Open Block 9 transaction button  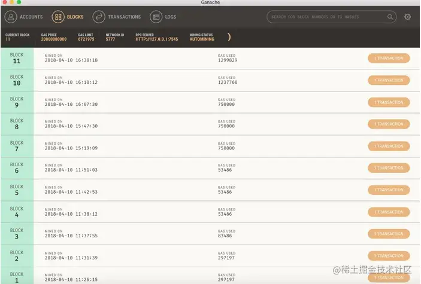click(x=389, y=102)
